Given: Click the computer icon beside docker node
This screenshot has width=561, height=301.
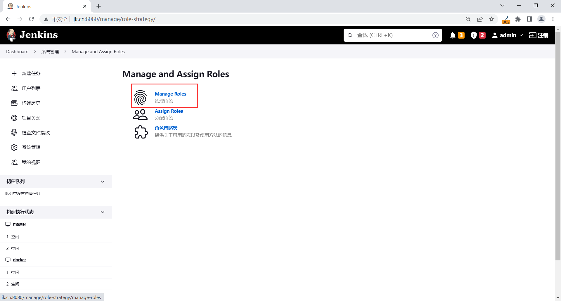Looking at the screenshot, I should click(8, 260).
